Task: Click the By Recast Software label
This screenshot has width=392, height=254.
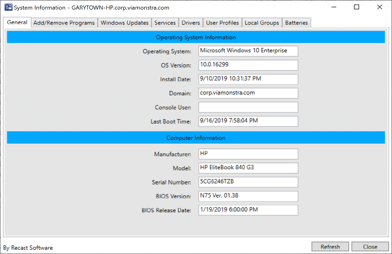Action: pyautogui.click(x=28, y=247)
